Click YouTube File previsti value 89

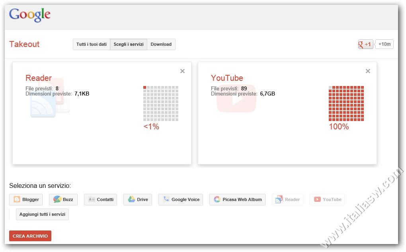pos(244,88)
